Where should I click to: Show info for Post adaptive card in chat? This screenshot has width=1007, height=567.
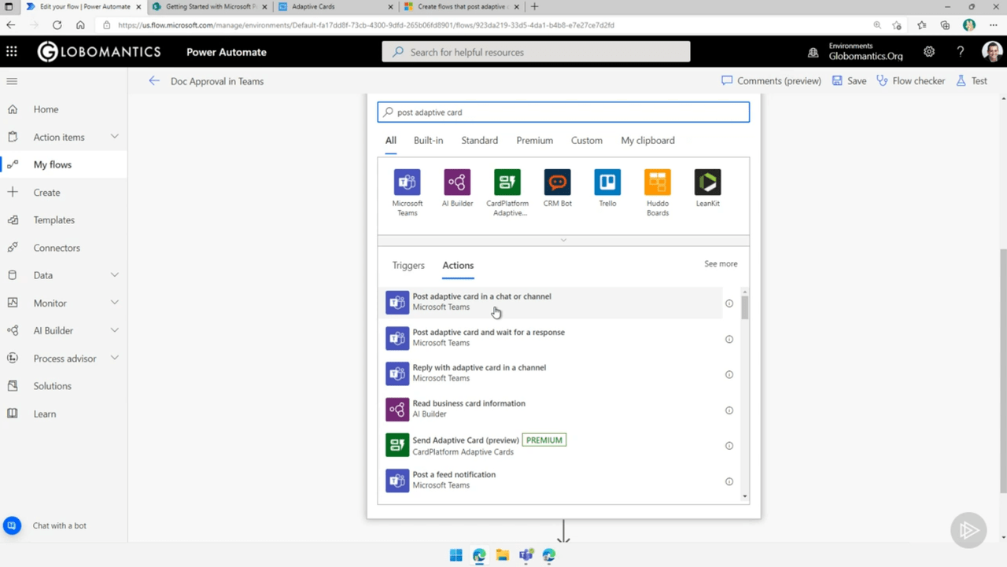pyautogui.click(x=729, y=304)
